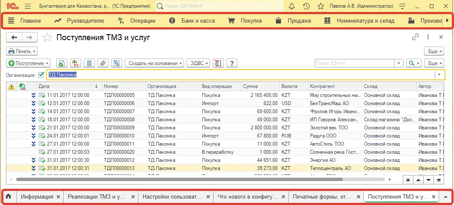This screenshot has width=454, height=205.
Task: Open Поступление create dropdown
Action: 28,63
